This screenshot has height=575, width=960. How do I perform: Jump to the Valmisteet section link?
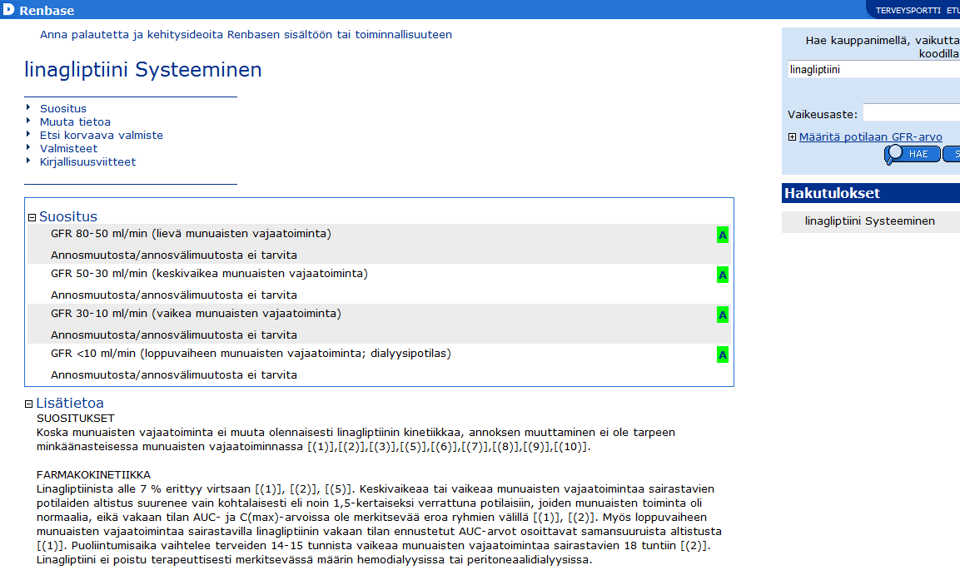68,149
